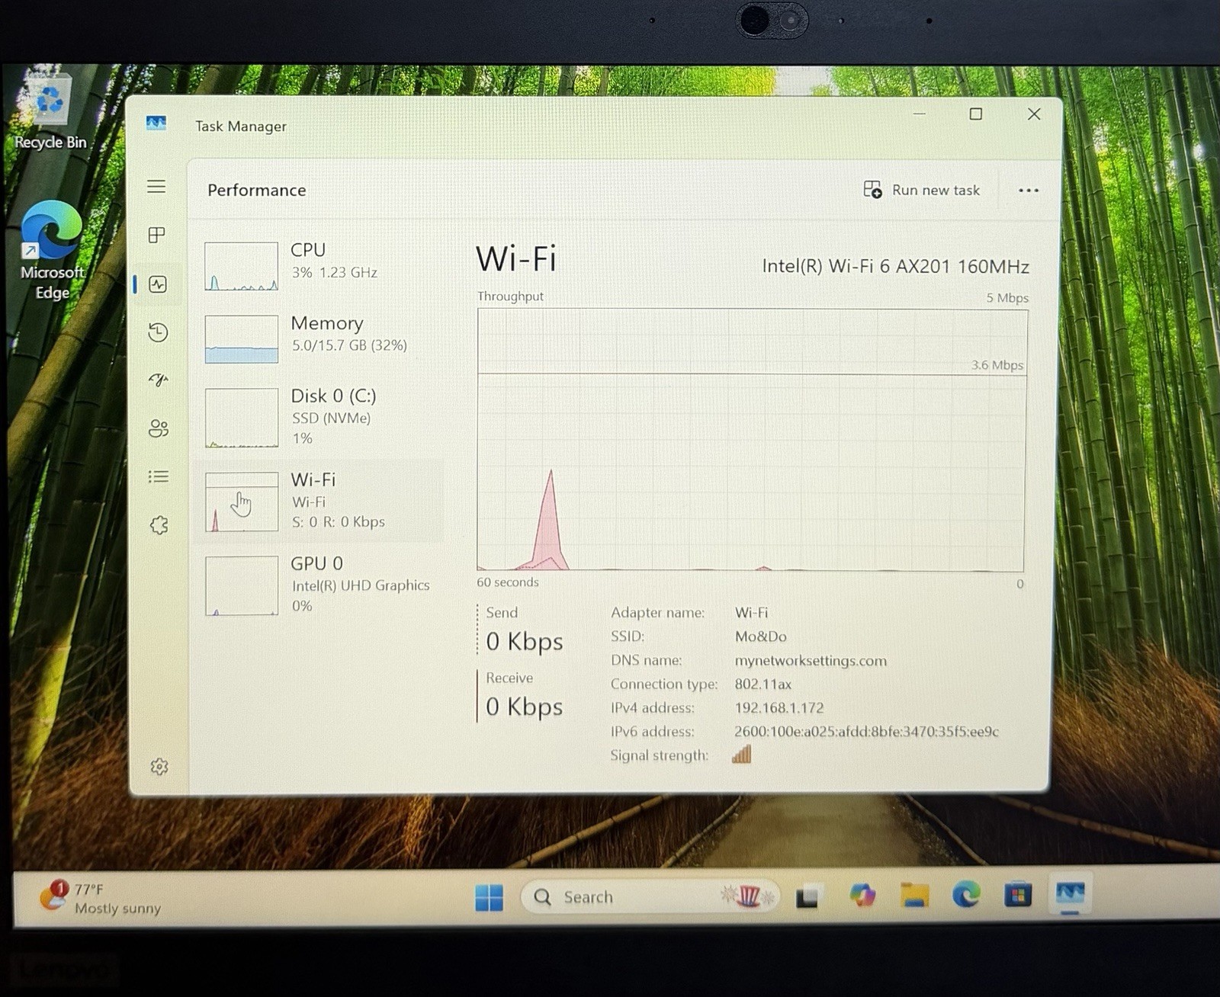
Task: Open the weather widget showing 77°F
Action: coord(101,898)
